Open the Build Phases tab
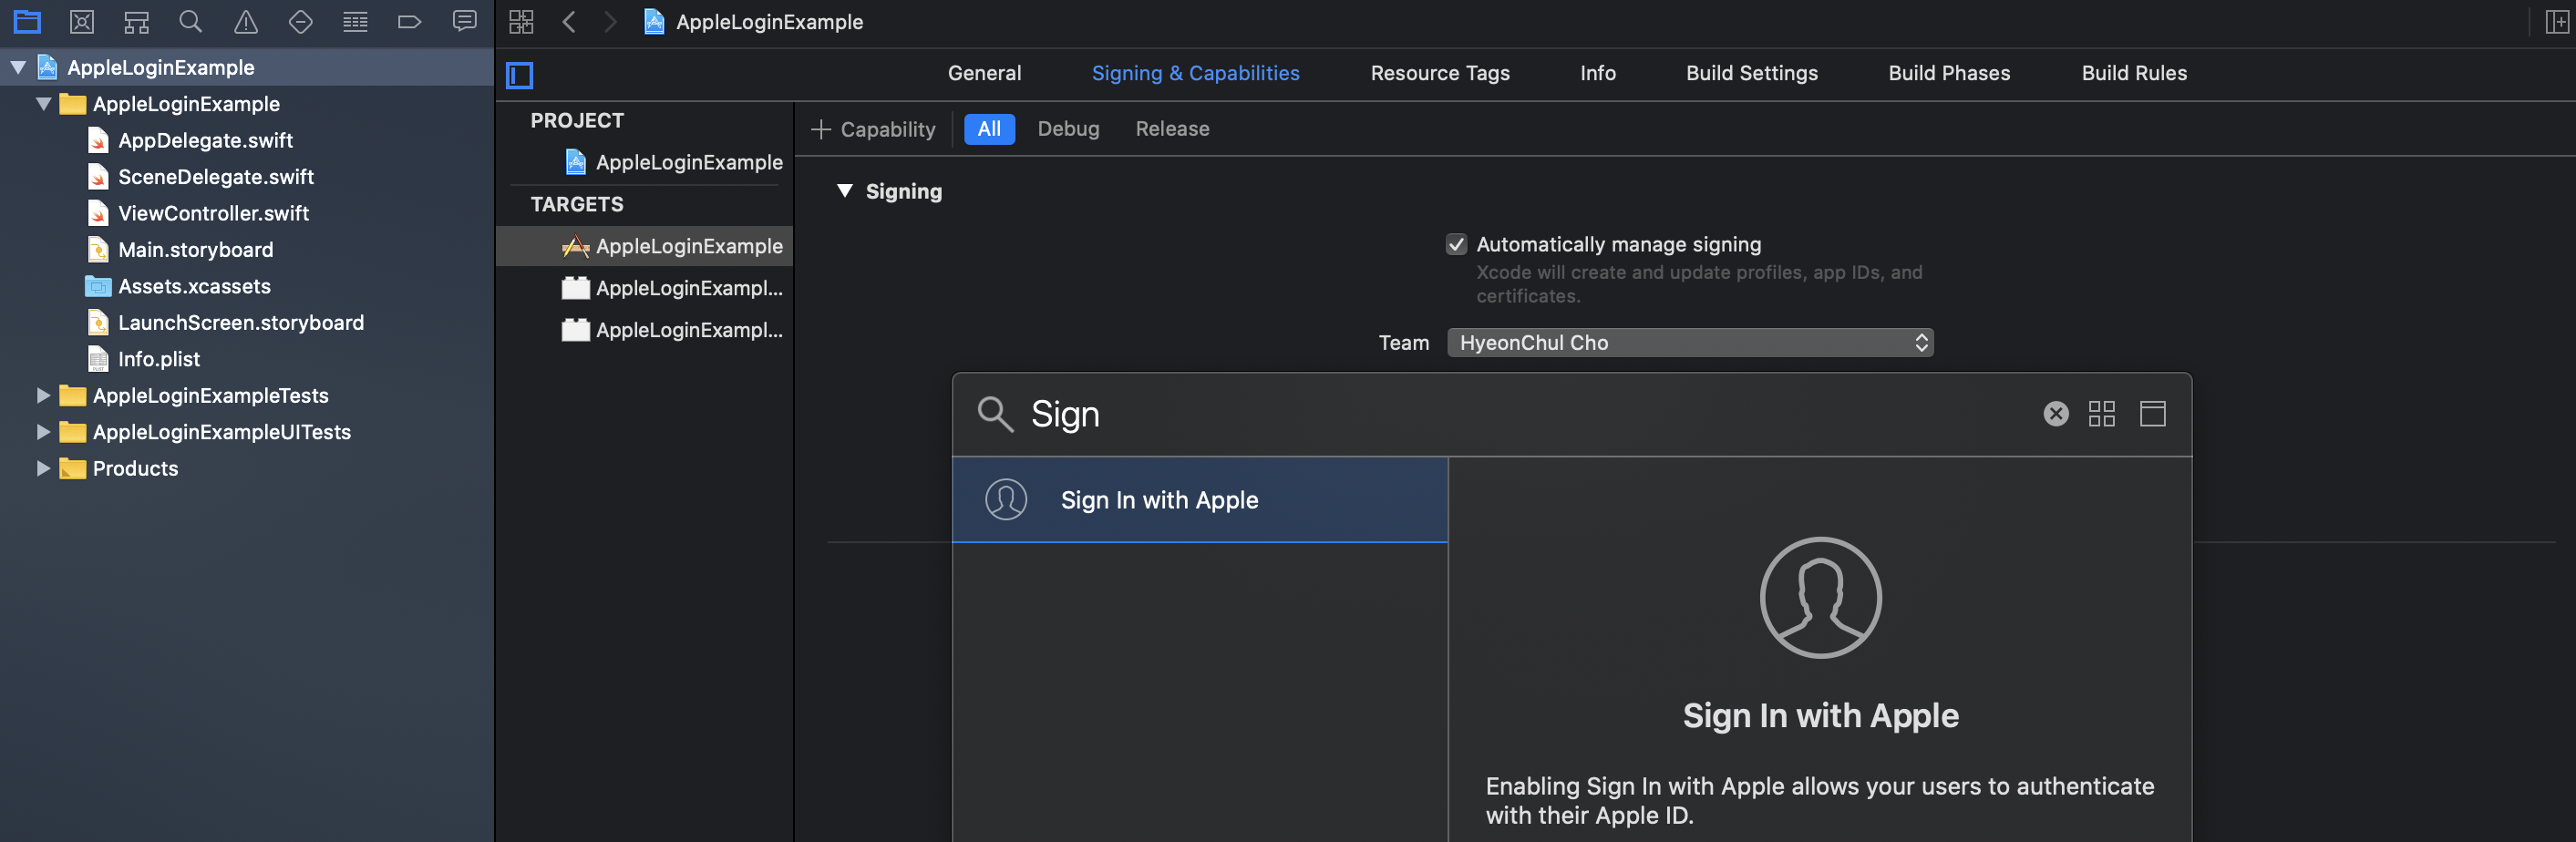Viewport: 2576px width, 842px height. pyautogui.click(x=1949, y=73)
